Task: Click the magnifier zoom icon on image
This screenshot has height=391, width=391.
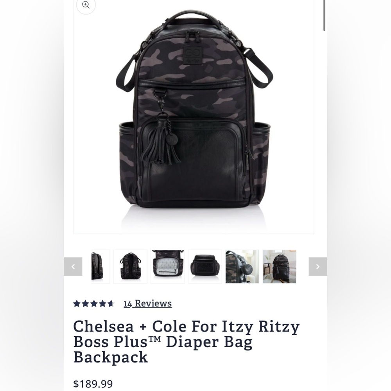Action: [x=86, y=5]
